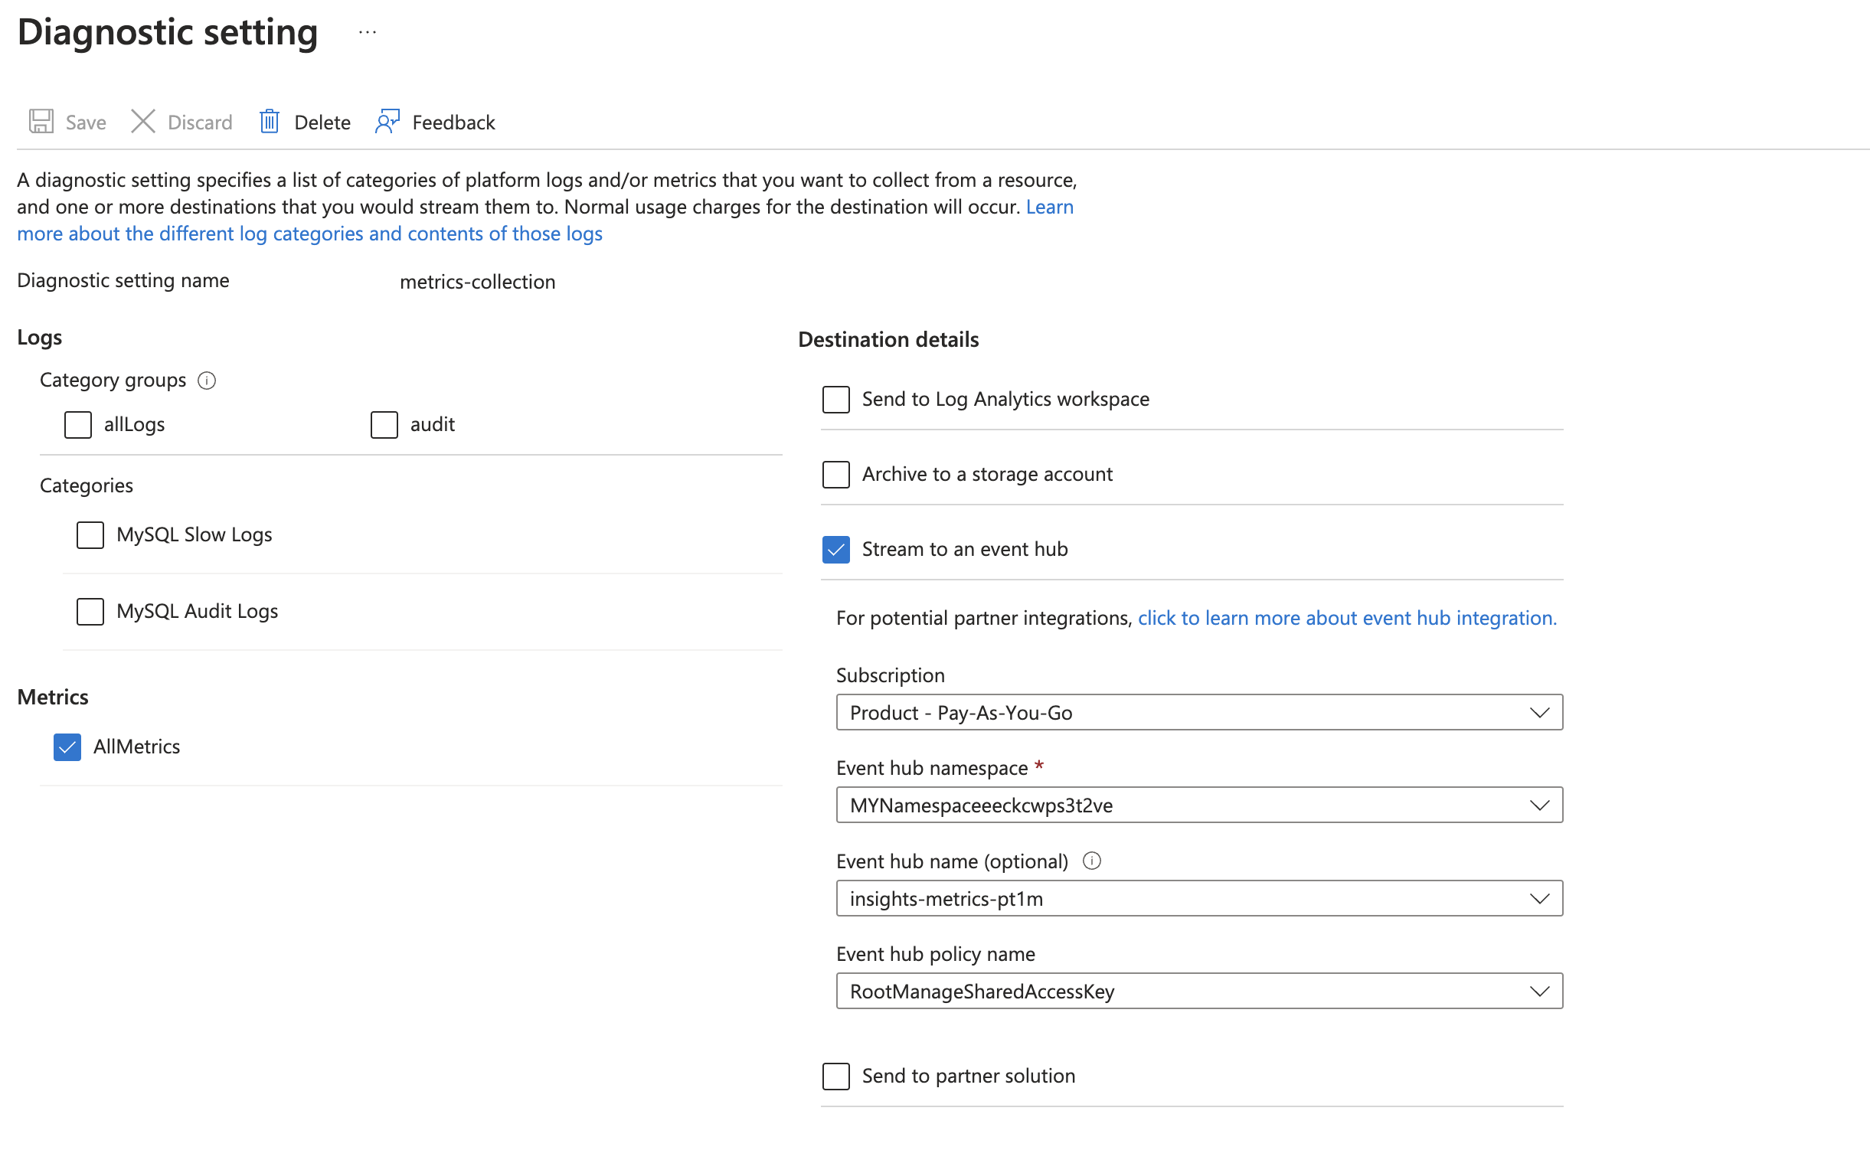Click the Feedback button label

(x=453, y=123)
